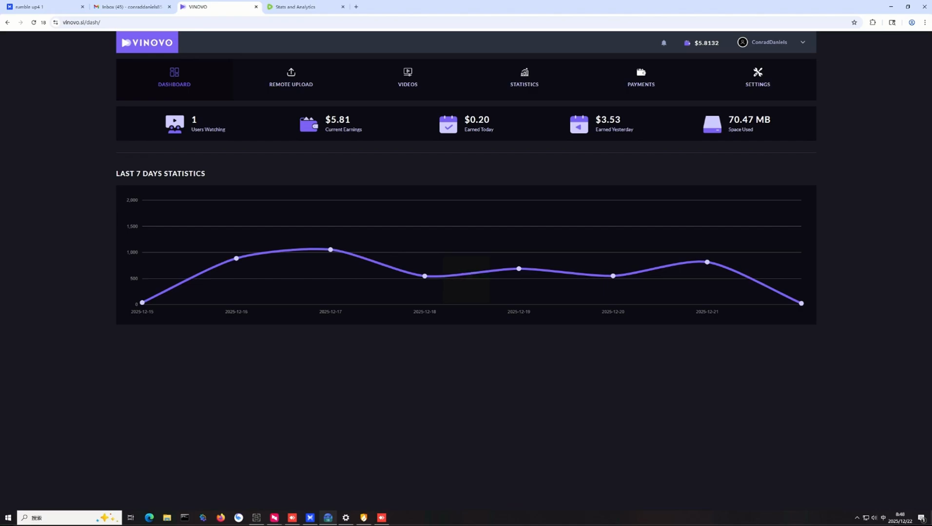Open the Remote Upload section
Image resolution: width=932 pixels, height=526 pixels.
pos(291,78)
